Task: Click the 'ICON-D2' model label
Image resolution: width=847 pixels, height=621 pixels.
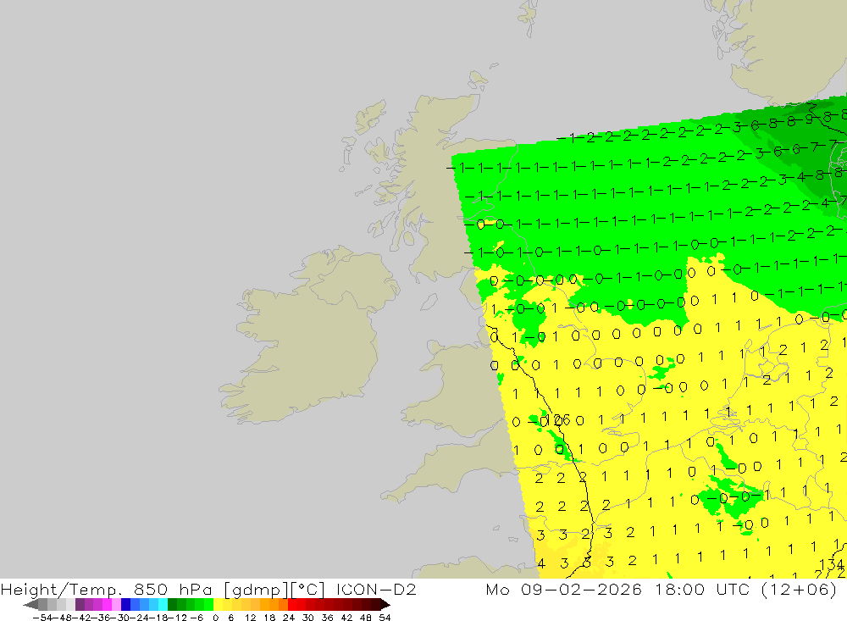Action: pyautogui.click(x=376, y=590)
